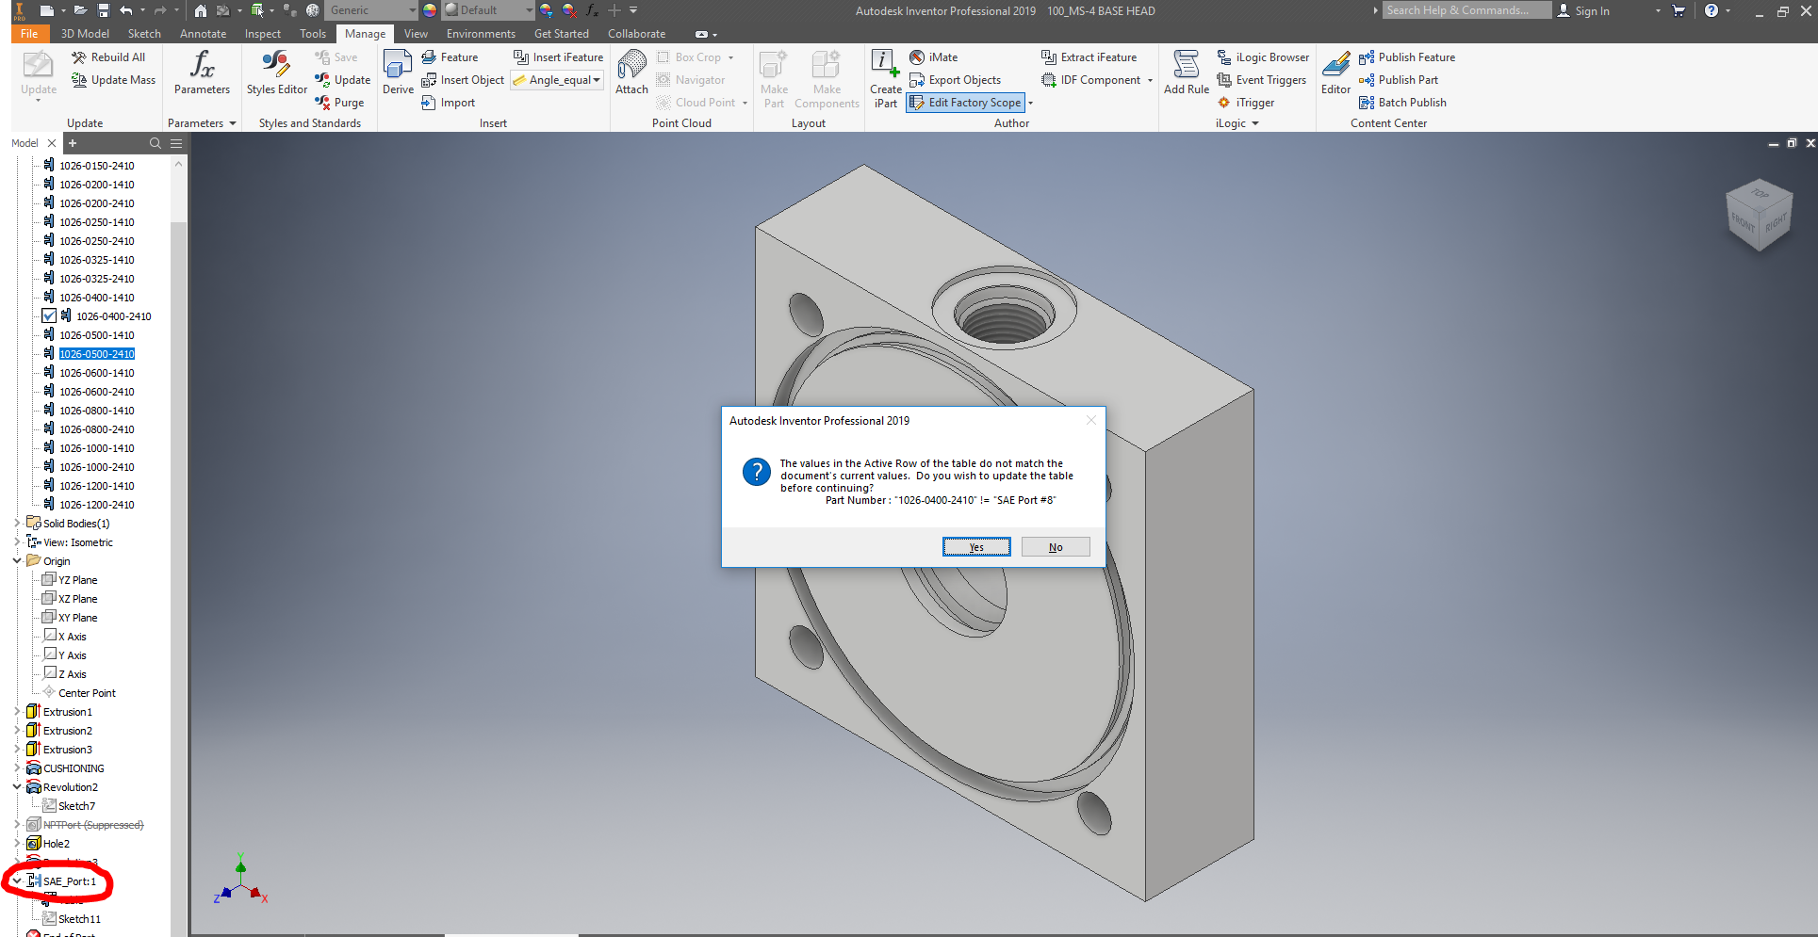Switch to the Sketch tab
Image resolution: width=1818 pixels, height=937 pixels.
pos(144,34)
